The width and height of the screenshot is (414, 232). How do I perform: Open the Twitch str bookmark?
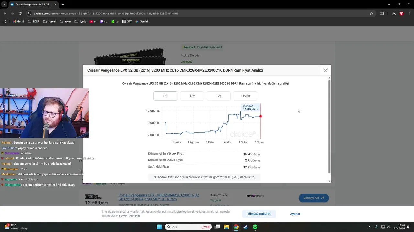pyautogui.click(x=104, y=22)
